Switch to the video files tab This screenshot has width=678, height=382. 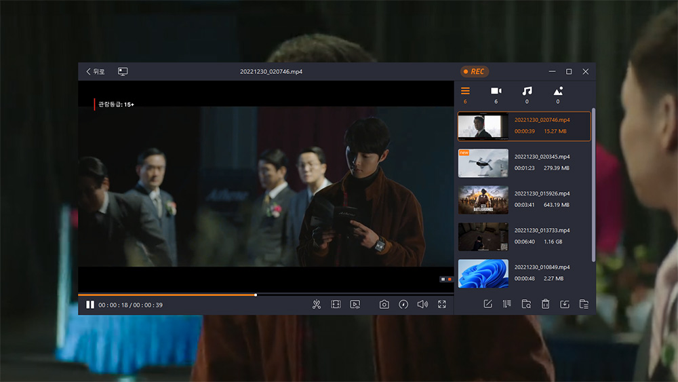tap(496, 95)
